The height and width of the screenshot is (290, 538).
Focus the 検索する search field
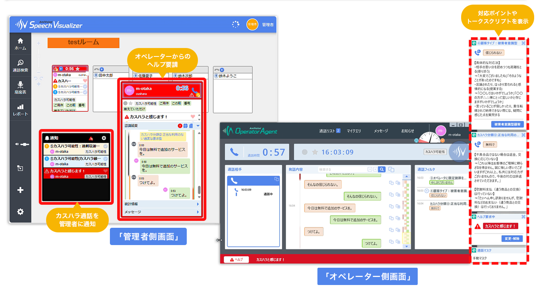[343, 169]
